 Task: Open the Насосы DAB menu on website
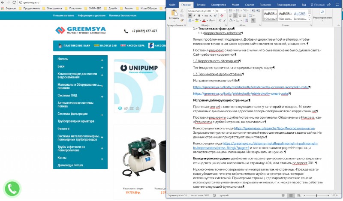pyautogui.click(x=105, y=45)
